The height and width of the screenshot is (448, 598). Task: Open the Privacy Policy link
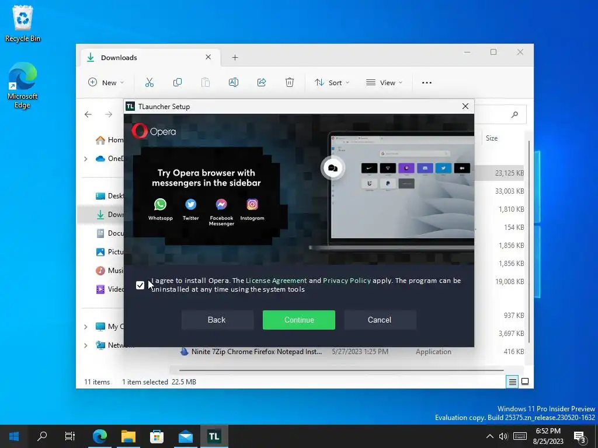click(x=347, y=281)
